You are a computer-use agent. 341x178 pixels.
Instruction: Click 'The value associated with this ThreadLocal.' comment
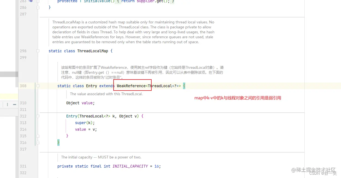tap(106, 94)
